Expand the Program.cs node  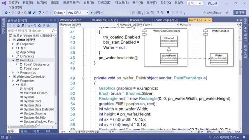coord(13,73)
